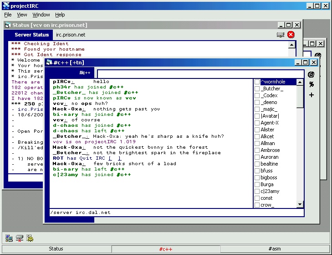Open the options gear icon in bottom toolbar
The height and width of the screenshot is (255, 332).
[x=30, y=238]
